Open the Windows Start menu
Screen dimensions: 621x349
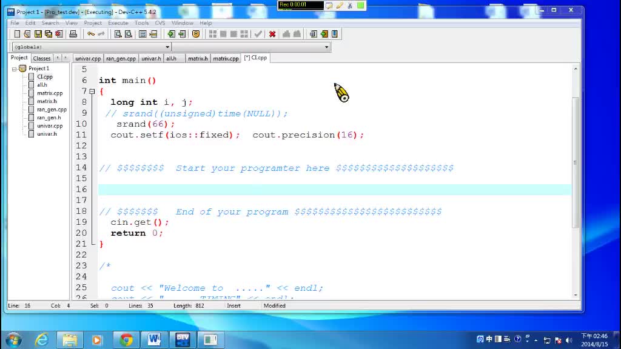coord(13,340)
